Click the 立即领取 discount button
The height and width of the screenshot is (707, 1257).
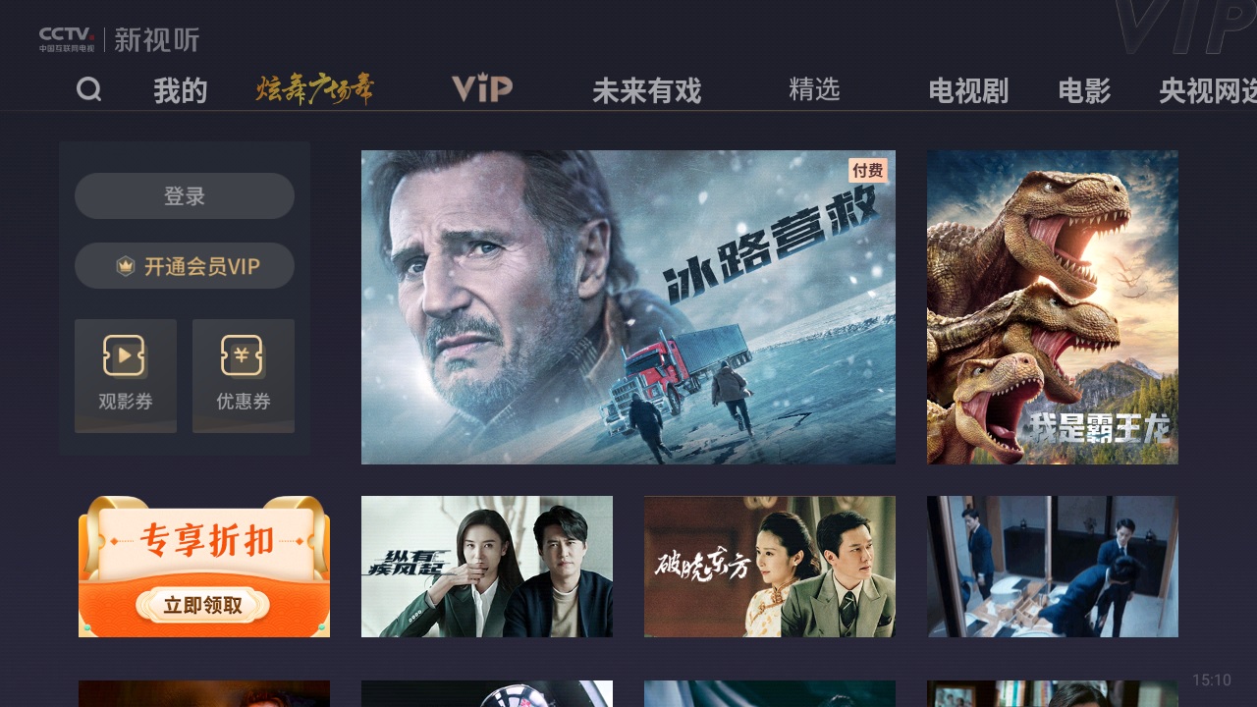click(202, 605)
